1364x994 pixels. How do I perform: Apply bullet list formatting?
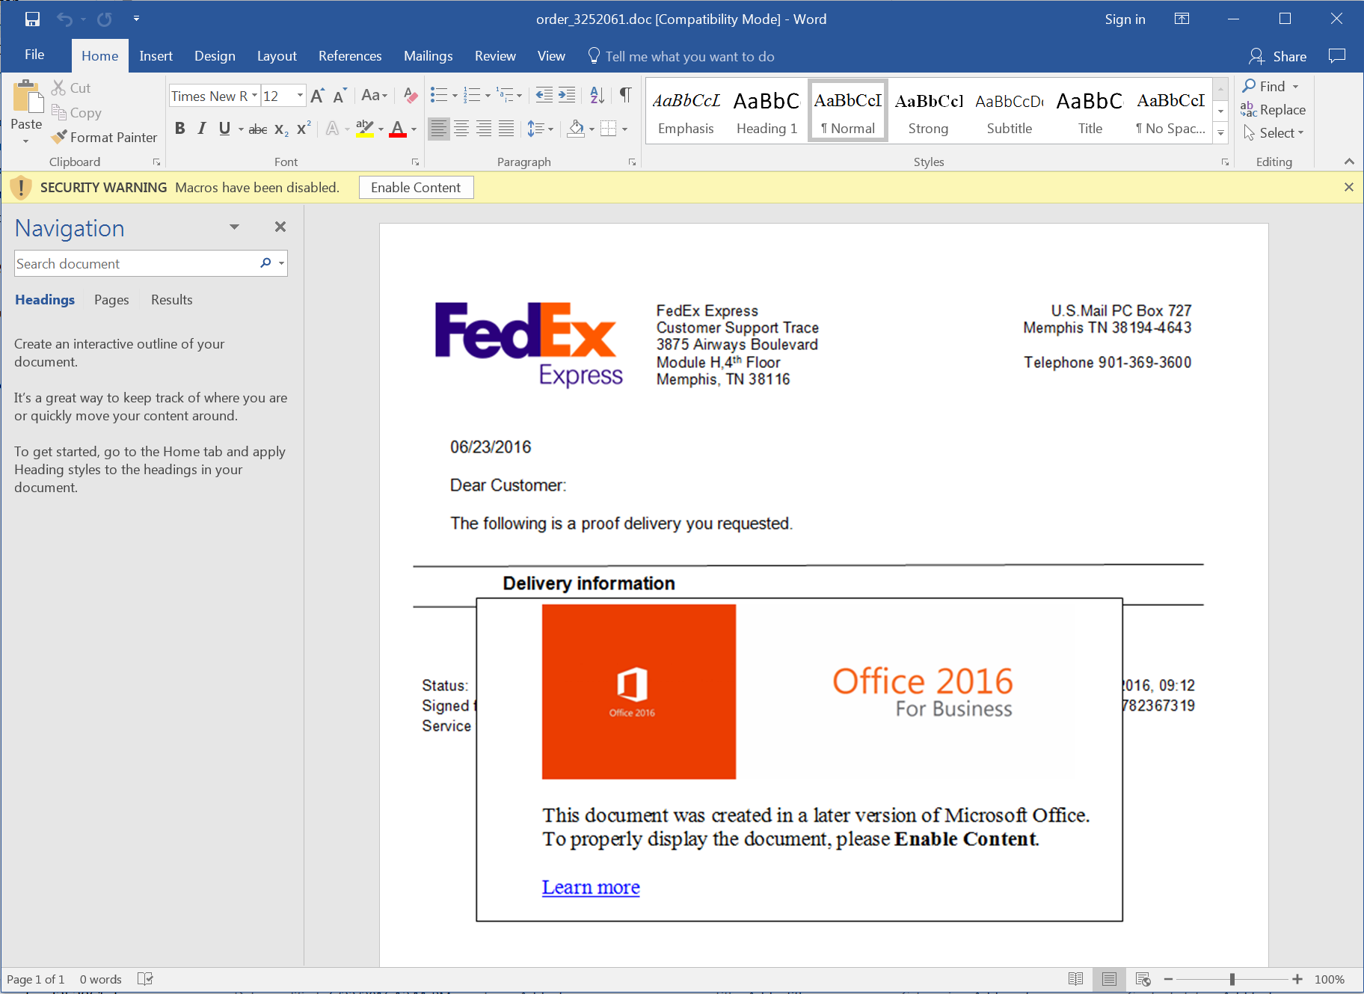439,95
